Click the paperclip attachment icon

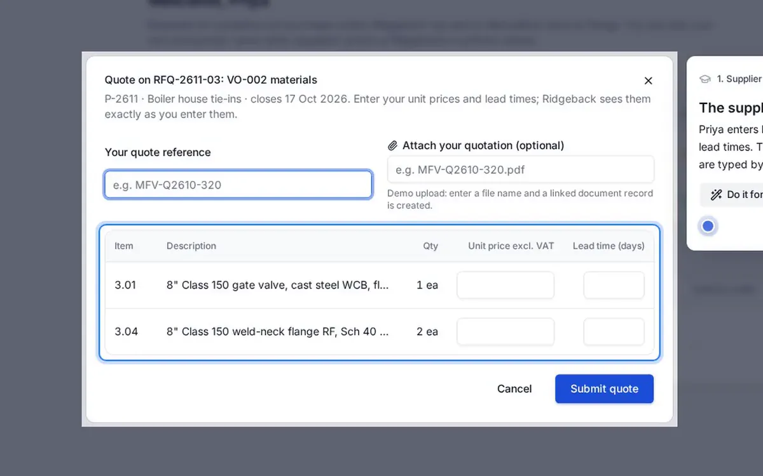(392, 145)
